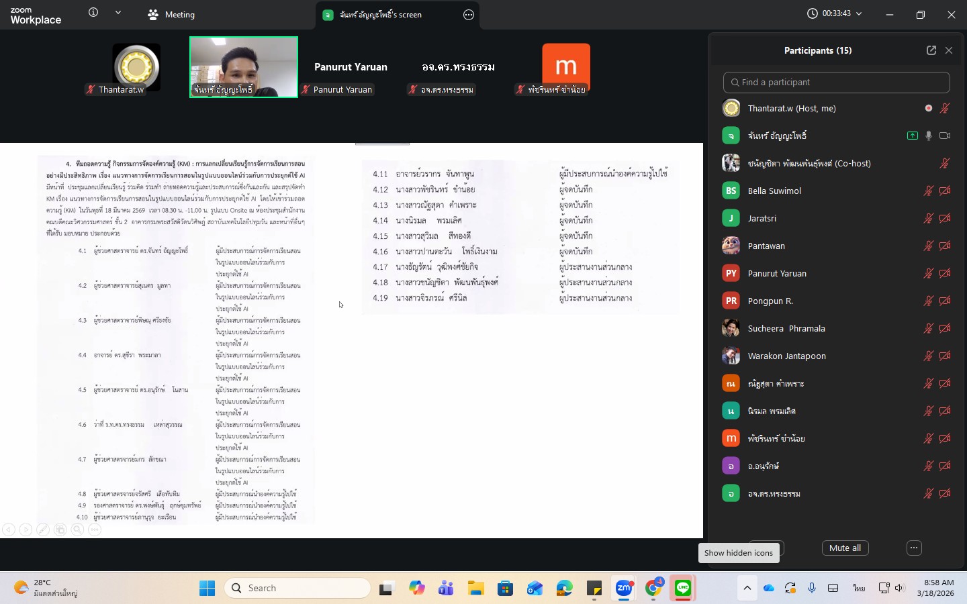Click video-off icon on Warakon Jantapoon row

945,356
